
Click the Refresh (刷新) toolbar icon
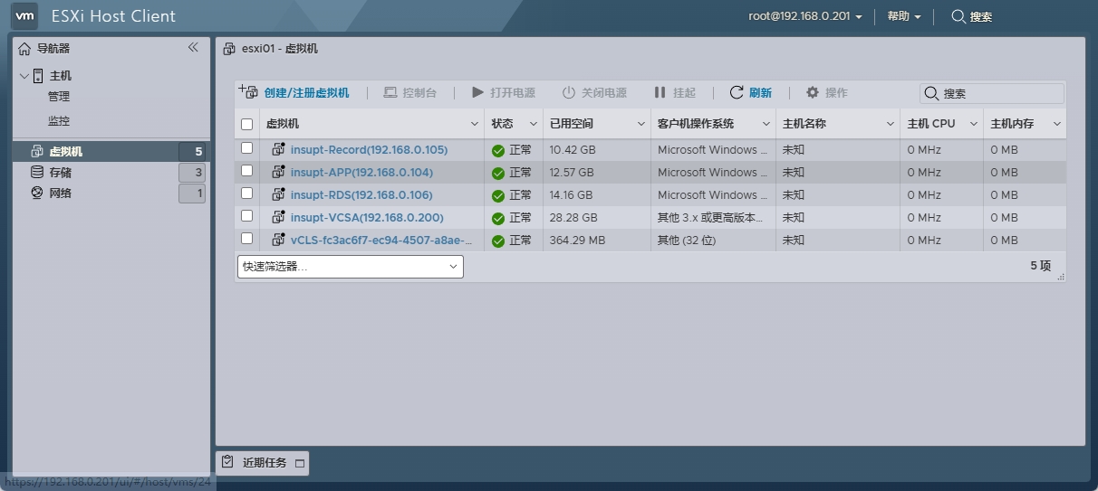click(737, 92)
